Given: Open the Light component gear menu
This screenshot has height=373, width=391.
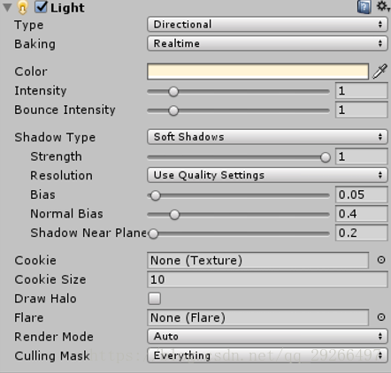Looking at the screenshot, I should click(383, 6).
